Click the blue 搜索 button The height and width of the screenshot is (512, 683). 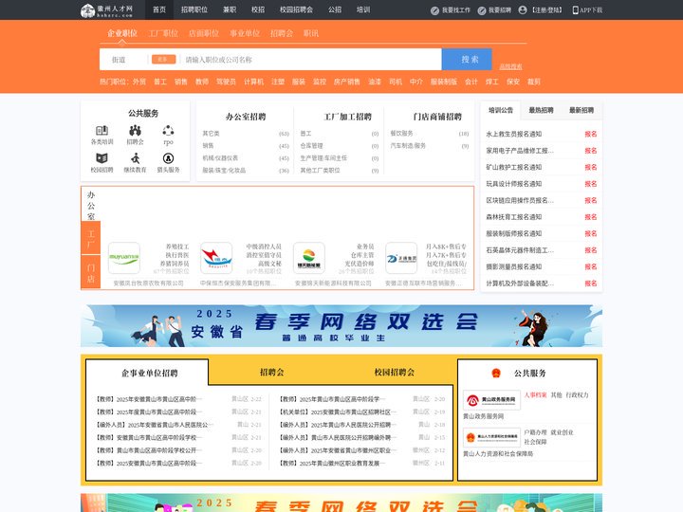467,59
